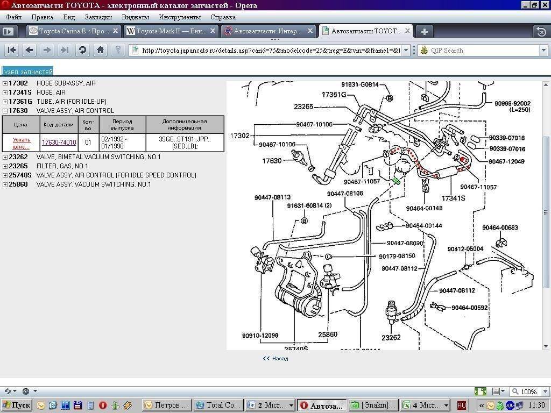Expand part 17302 Hose Sub-Assy, Air
The width and height of the screenshot is (551, 413).
coord(5,84)
